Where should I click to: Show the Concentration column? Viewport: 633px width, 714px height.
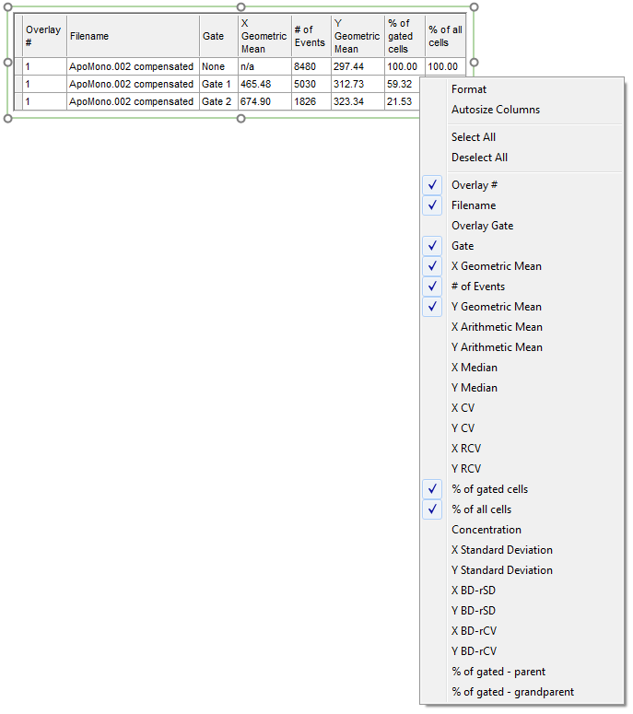pos(486,530)
